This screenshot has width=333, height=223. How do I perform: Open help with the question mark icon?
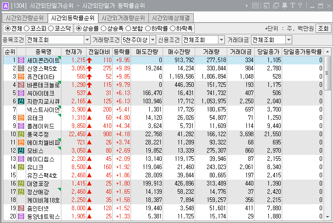pos(300,5)
